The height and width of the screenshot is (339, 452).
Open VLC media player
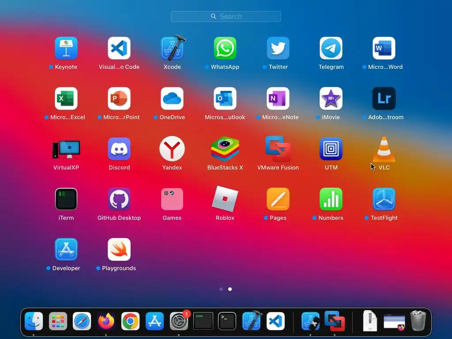384,149
